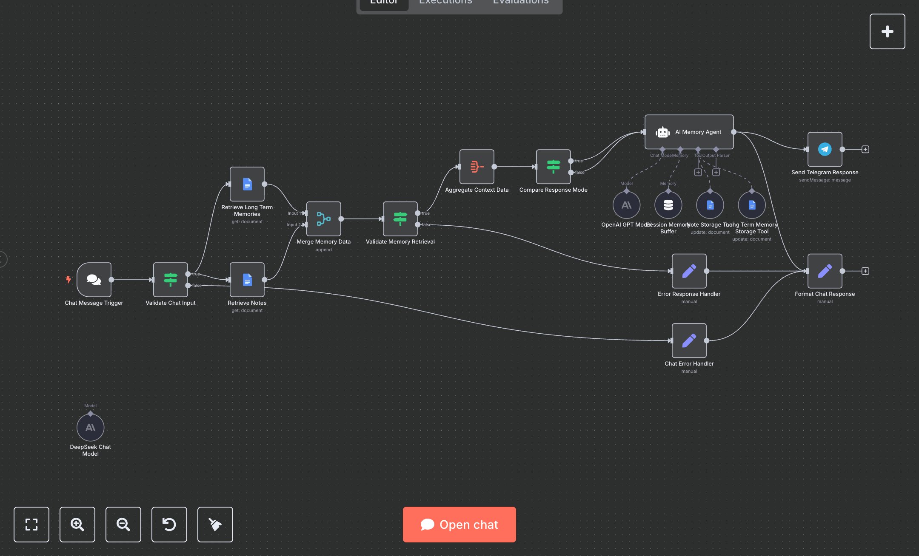The height and width of the screenshot is (556, 919).
Task: Tidy up the workflow with broom icon
Action: click(x=215, y=525)
